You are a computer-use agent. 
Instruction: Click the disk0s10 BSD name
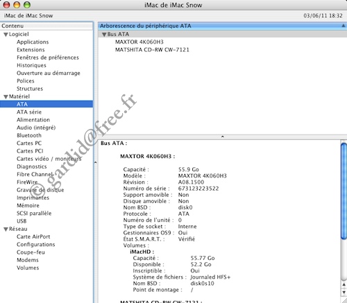click(x=202, y=284)
